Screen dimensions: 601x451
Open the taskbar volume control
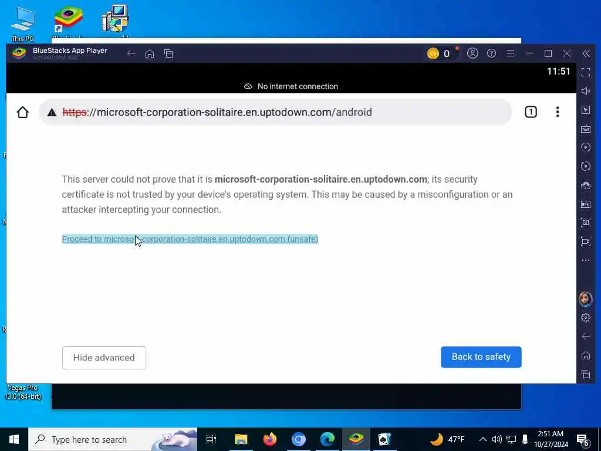point(497,439)
